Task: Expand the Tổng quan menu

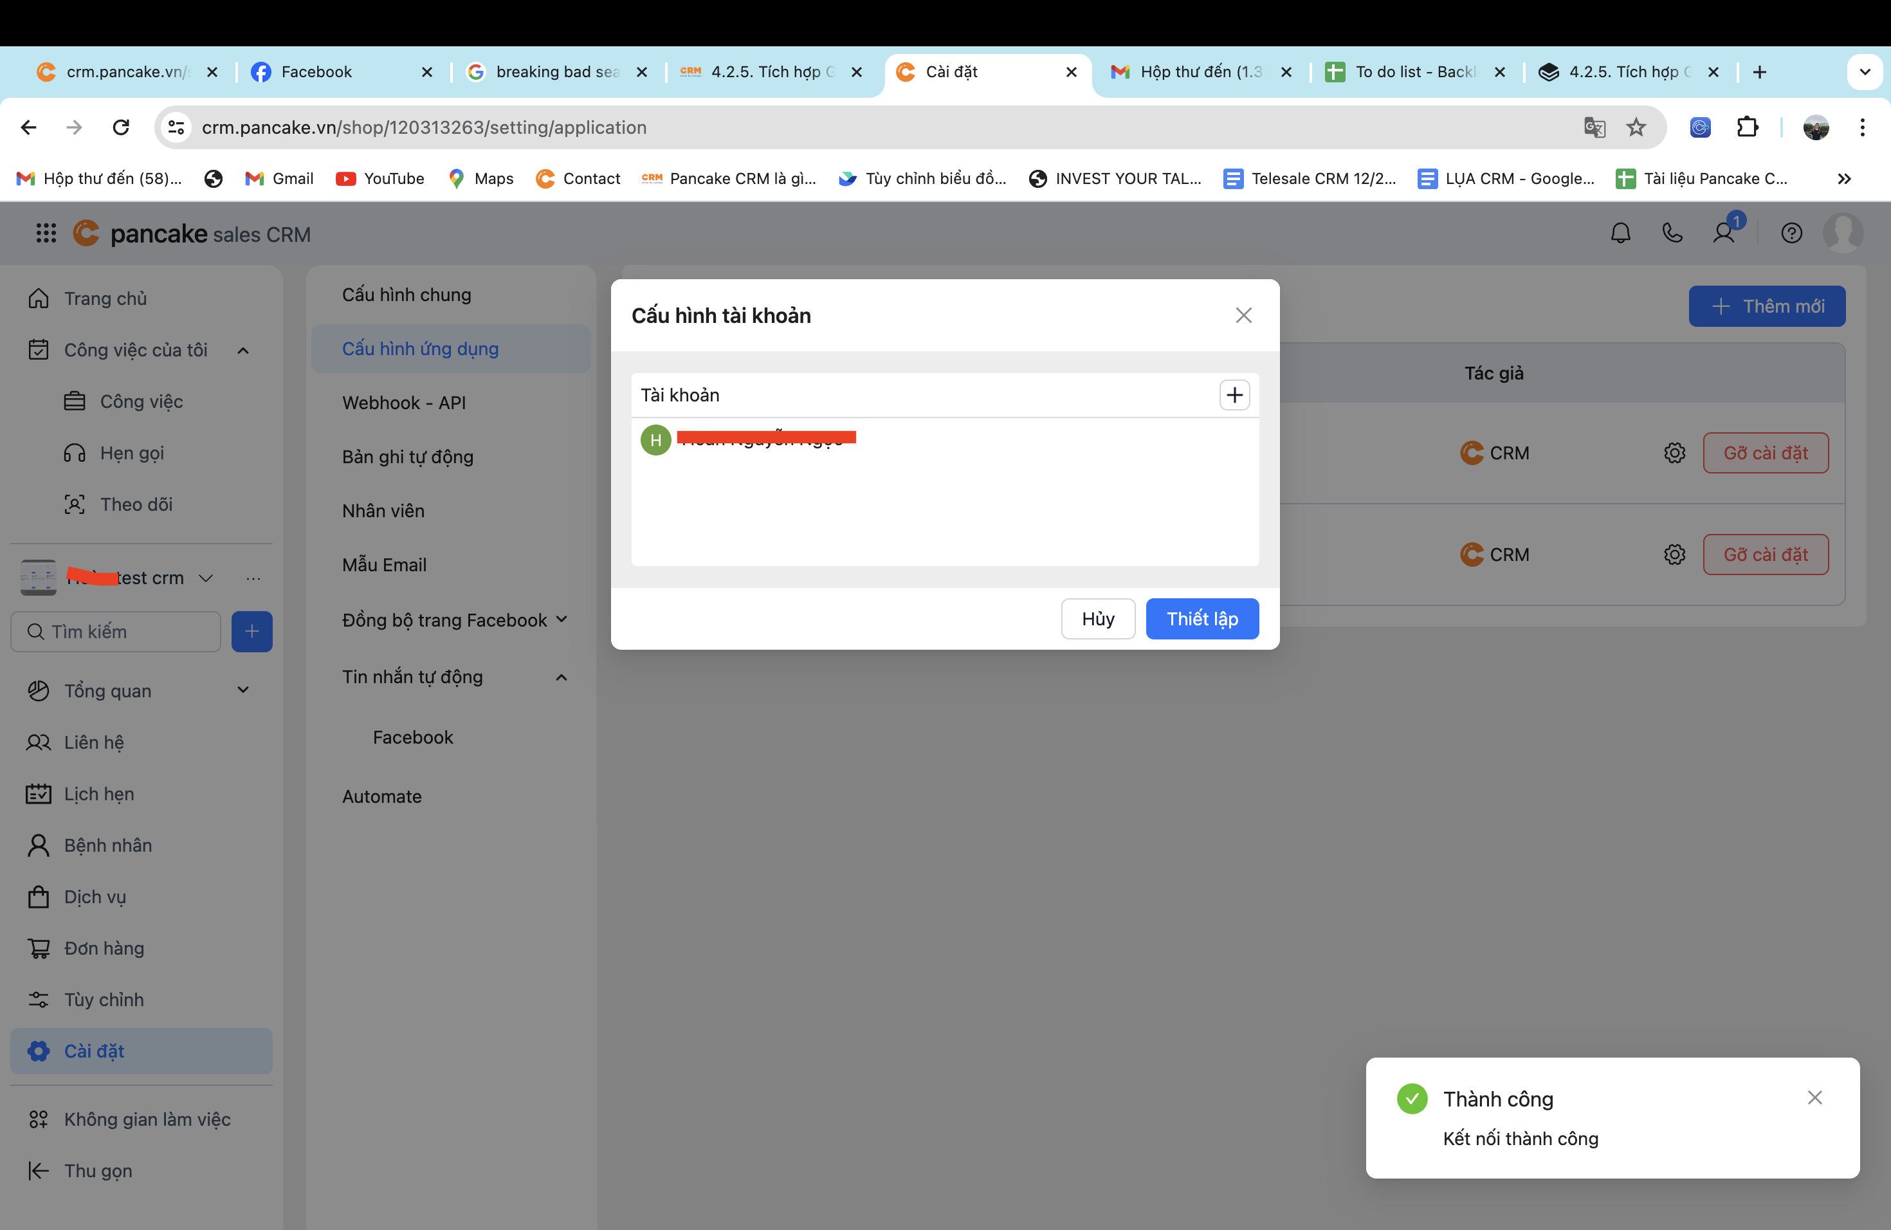Action: (243, 690)
